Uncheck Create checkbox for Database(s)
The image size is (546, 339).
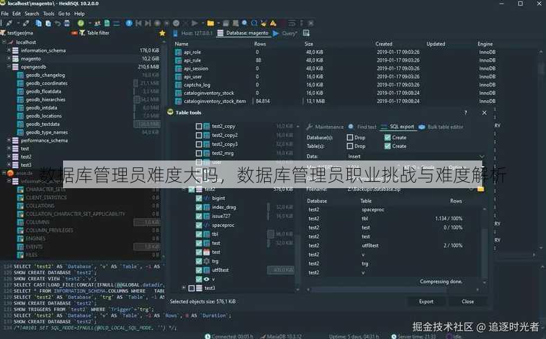pos(387,138)
